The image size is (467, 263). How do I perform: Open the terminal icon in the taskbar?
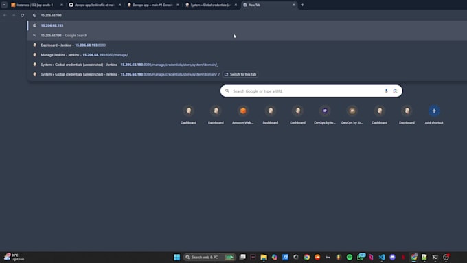tap(435, 257)
